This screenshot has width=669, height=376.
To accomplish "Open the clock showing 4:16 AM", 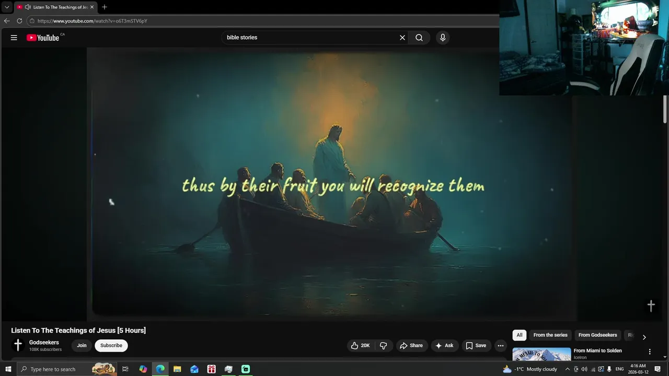I will pos(638,369).
